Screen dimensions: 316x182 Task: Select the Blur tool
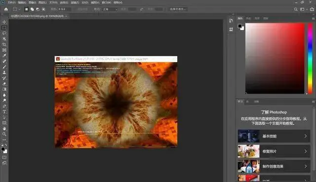(4, 95)
